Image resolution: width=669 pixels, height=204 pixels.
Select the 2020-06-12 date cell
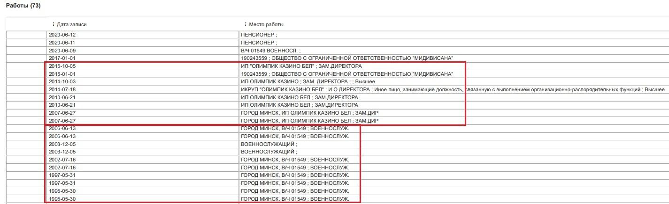click(x=62, y=35)
